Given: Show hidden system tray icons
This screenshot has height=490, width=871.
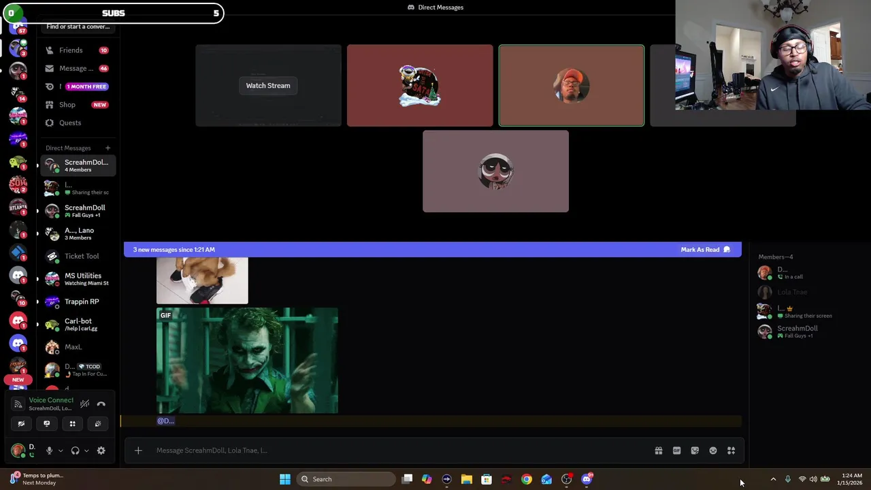Looking at the screenshot, I should [773, 479].
